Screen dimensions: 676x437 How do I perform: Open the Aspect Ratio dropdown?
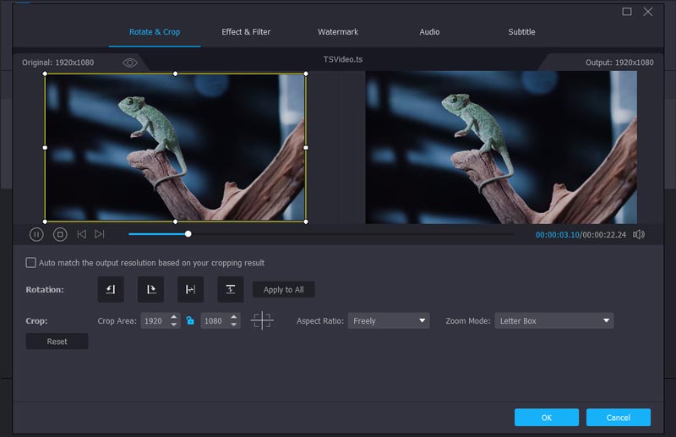tap(388, 320)
